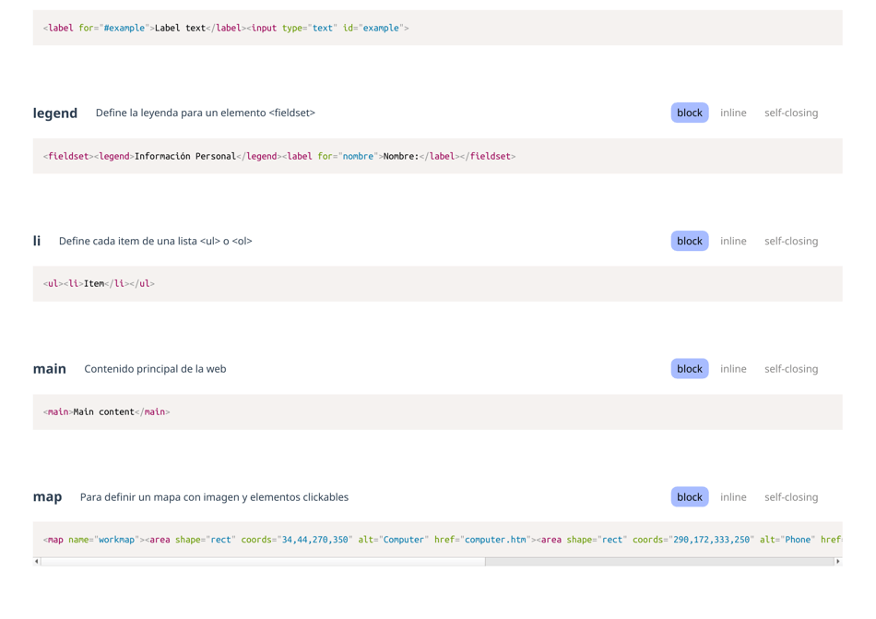Click the highlighted block badge next to legend
876x619 pixels.
[x=689, y=113]
